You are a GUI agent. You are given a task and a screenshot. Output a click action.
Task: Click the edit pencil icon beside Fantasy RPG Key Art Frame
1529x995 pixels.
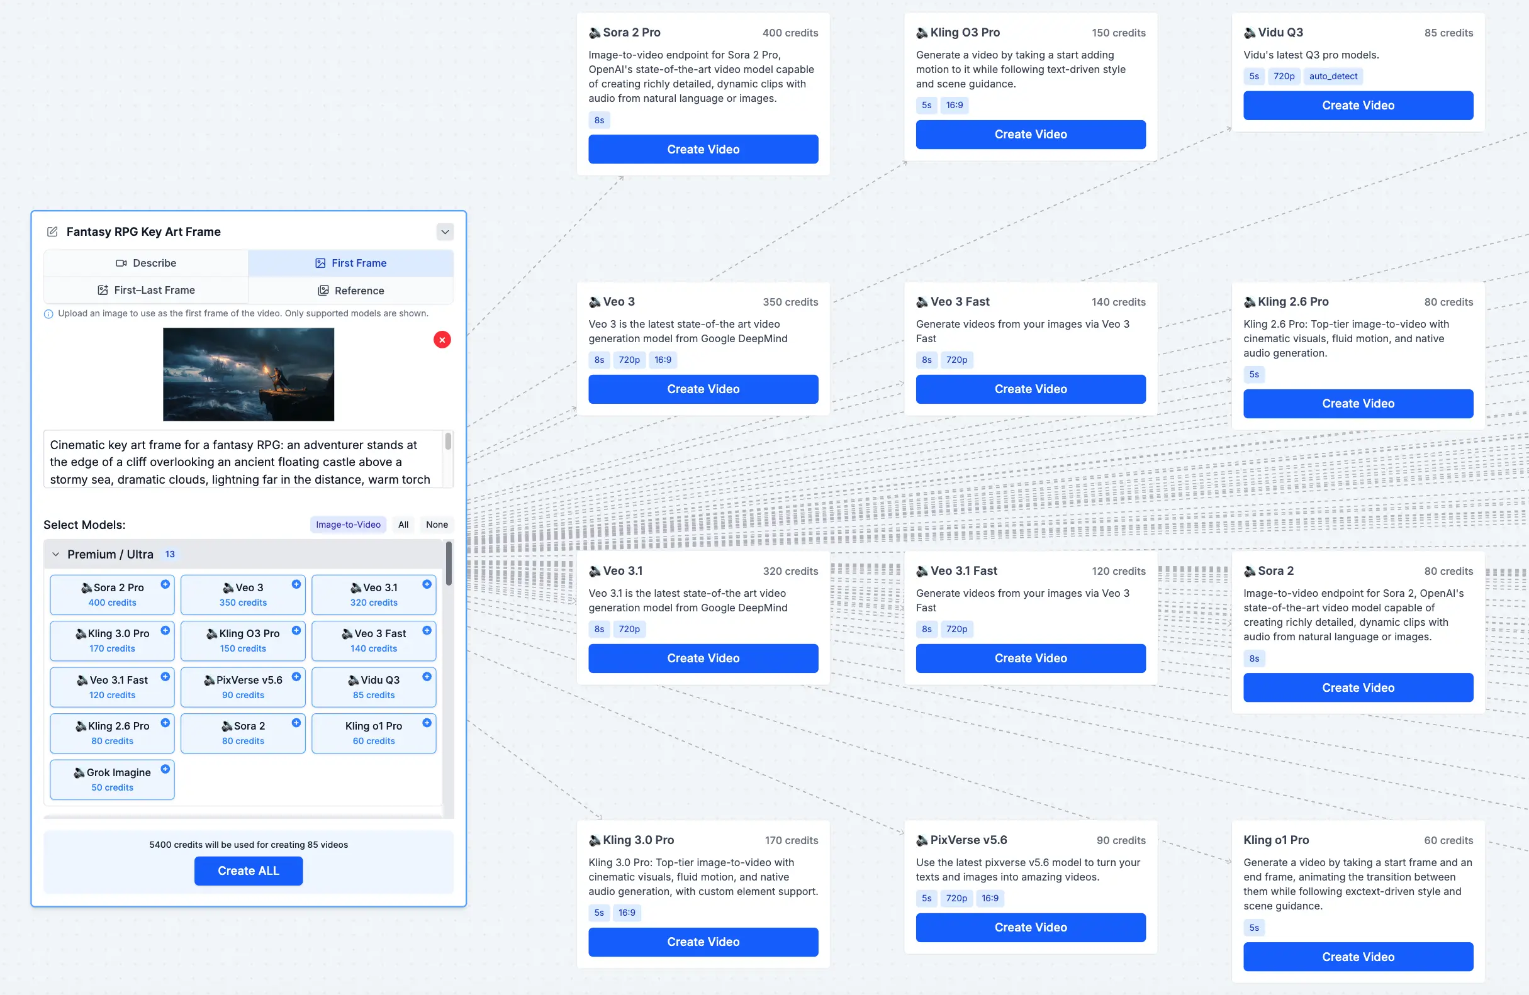[53, 231]
